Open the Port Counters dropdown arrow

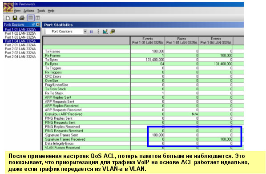click(85, 32)
